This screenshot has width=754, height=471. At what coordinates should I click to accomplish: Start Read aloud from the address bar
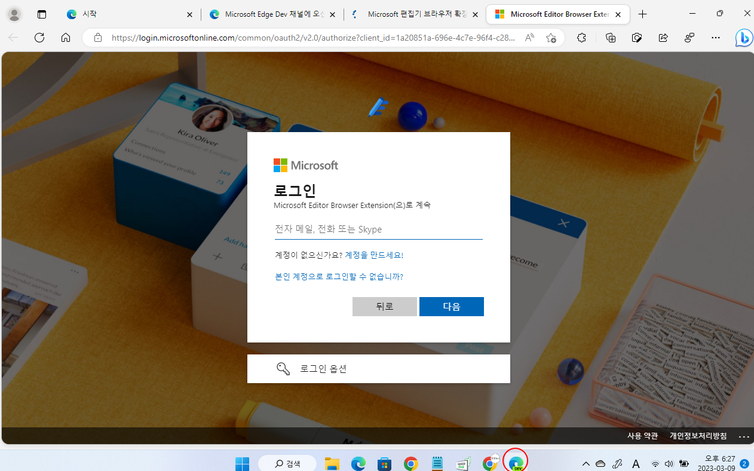click(x=529, y=38)
